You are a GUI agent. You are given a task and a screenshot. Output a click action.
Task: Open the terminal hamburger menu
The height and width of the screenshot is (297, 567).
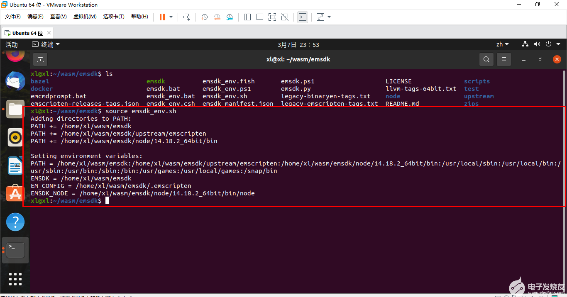point(504,59)
